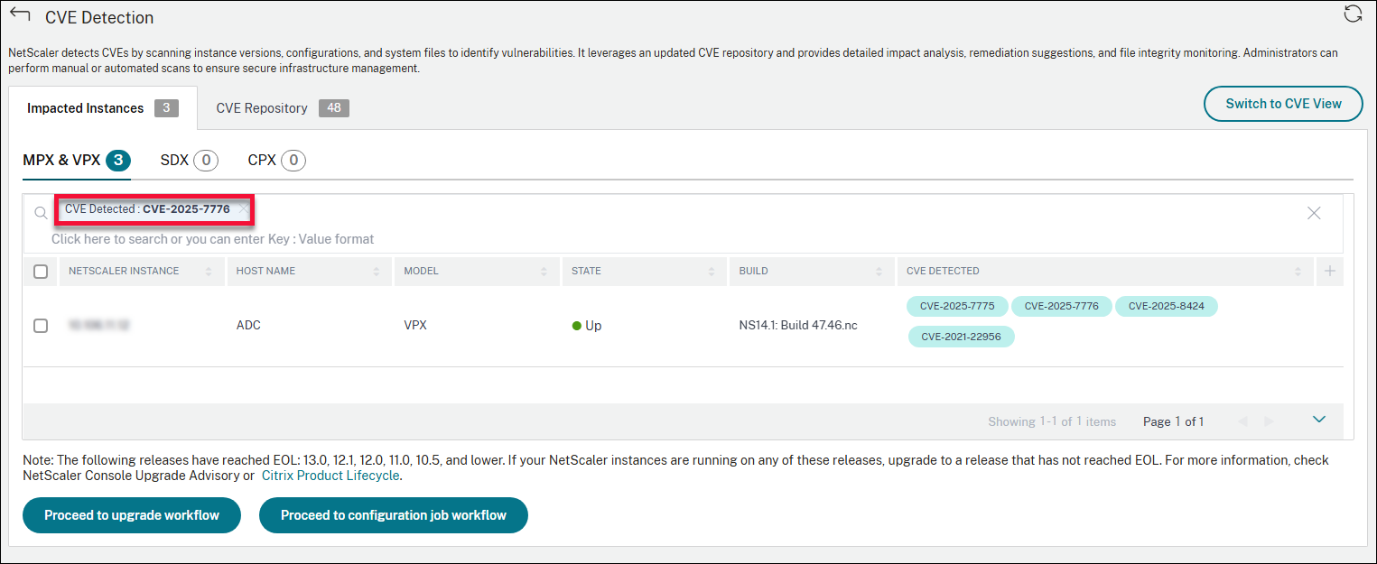
Task: Refresh the CVE Detection page
Action: (1352, 14)
